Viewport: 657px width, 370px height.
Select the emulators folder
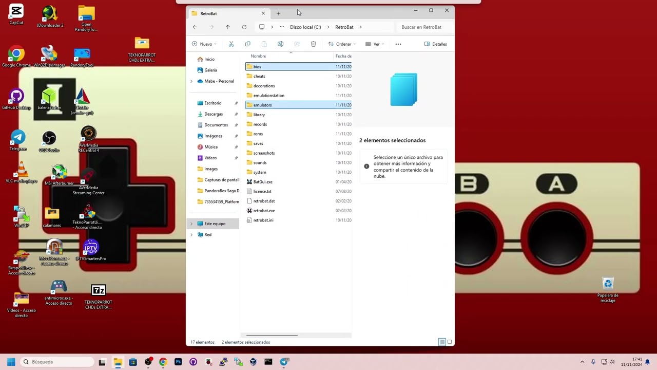298,105
